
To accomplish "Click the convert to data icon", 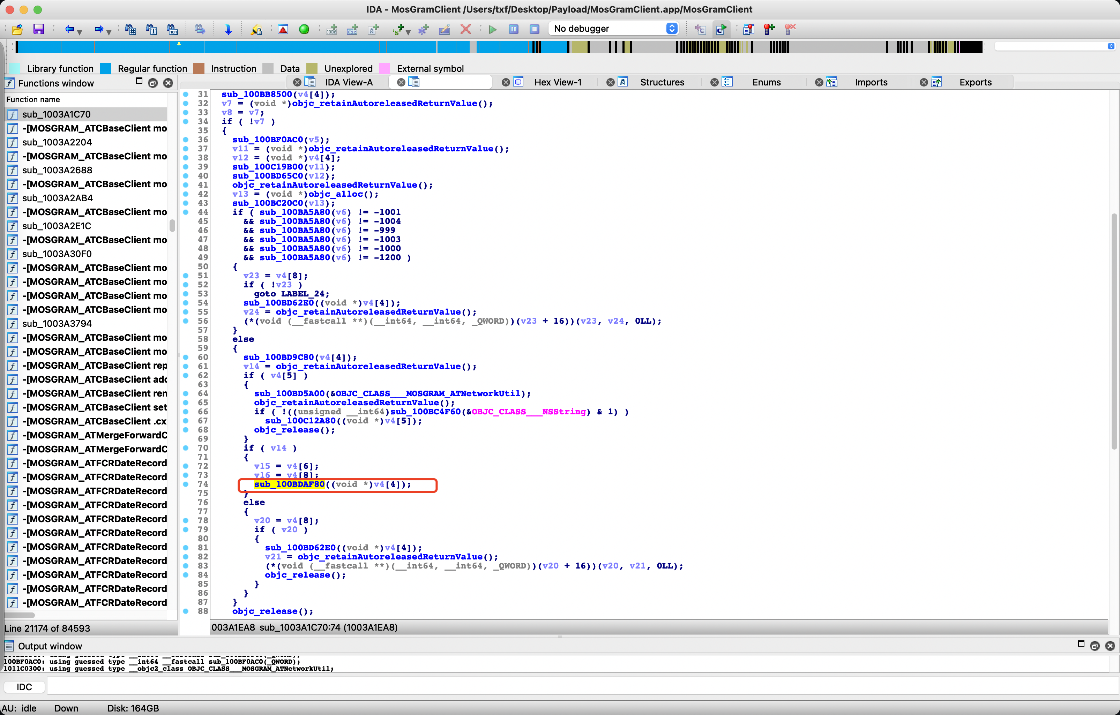I will click(352, 29).
